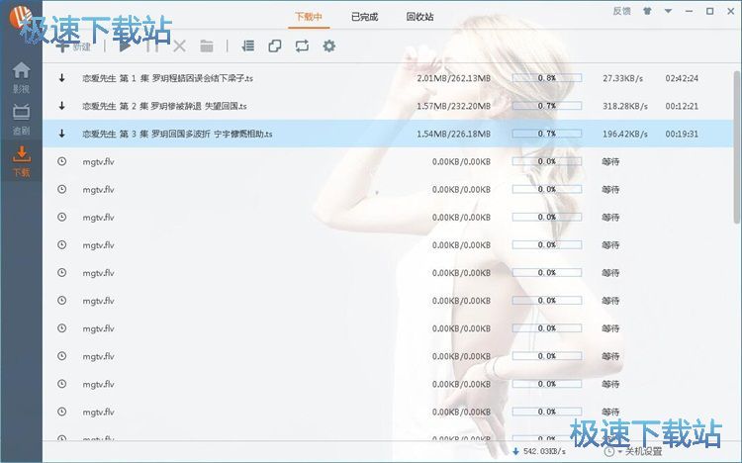Click the down arrow icon of the 第 2 集 row
This screenshot has height=463, width=742.
pyautogui.click(x=62, y=106)
